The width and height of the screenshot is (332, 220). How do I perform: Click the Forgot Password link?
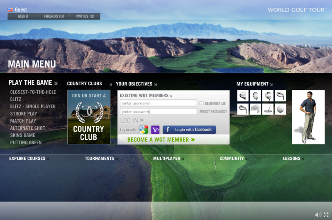pyautogui.click(x=213, y=111)
